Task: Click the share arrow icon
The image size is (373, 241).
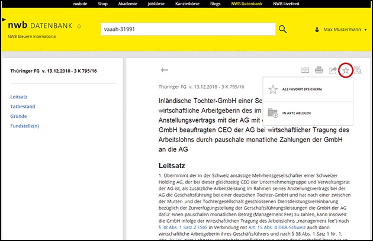Action: (333, 70)
